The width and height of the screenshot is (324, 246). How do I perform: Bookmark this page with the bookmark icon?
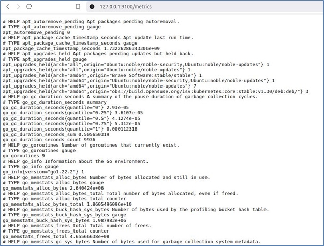click(78, 7)
